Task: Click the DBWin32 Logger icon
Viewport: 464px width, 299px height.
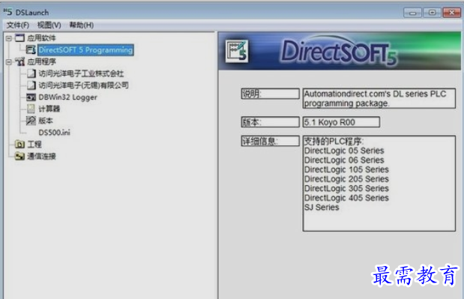Action: [x=31, y=97]
